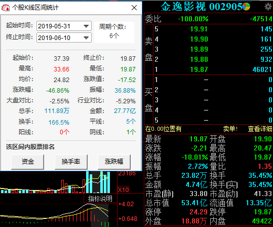Select sell level 4 price 19.90
Viewport: 273px width, 227px height.
pos(199,39)
